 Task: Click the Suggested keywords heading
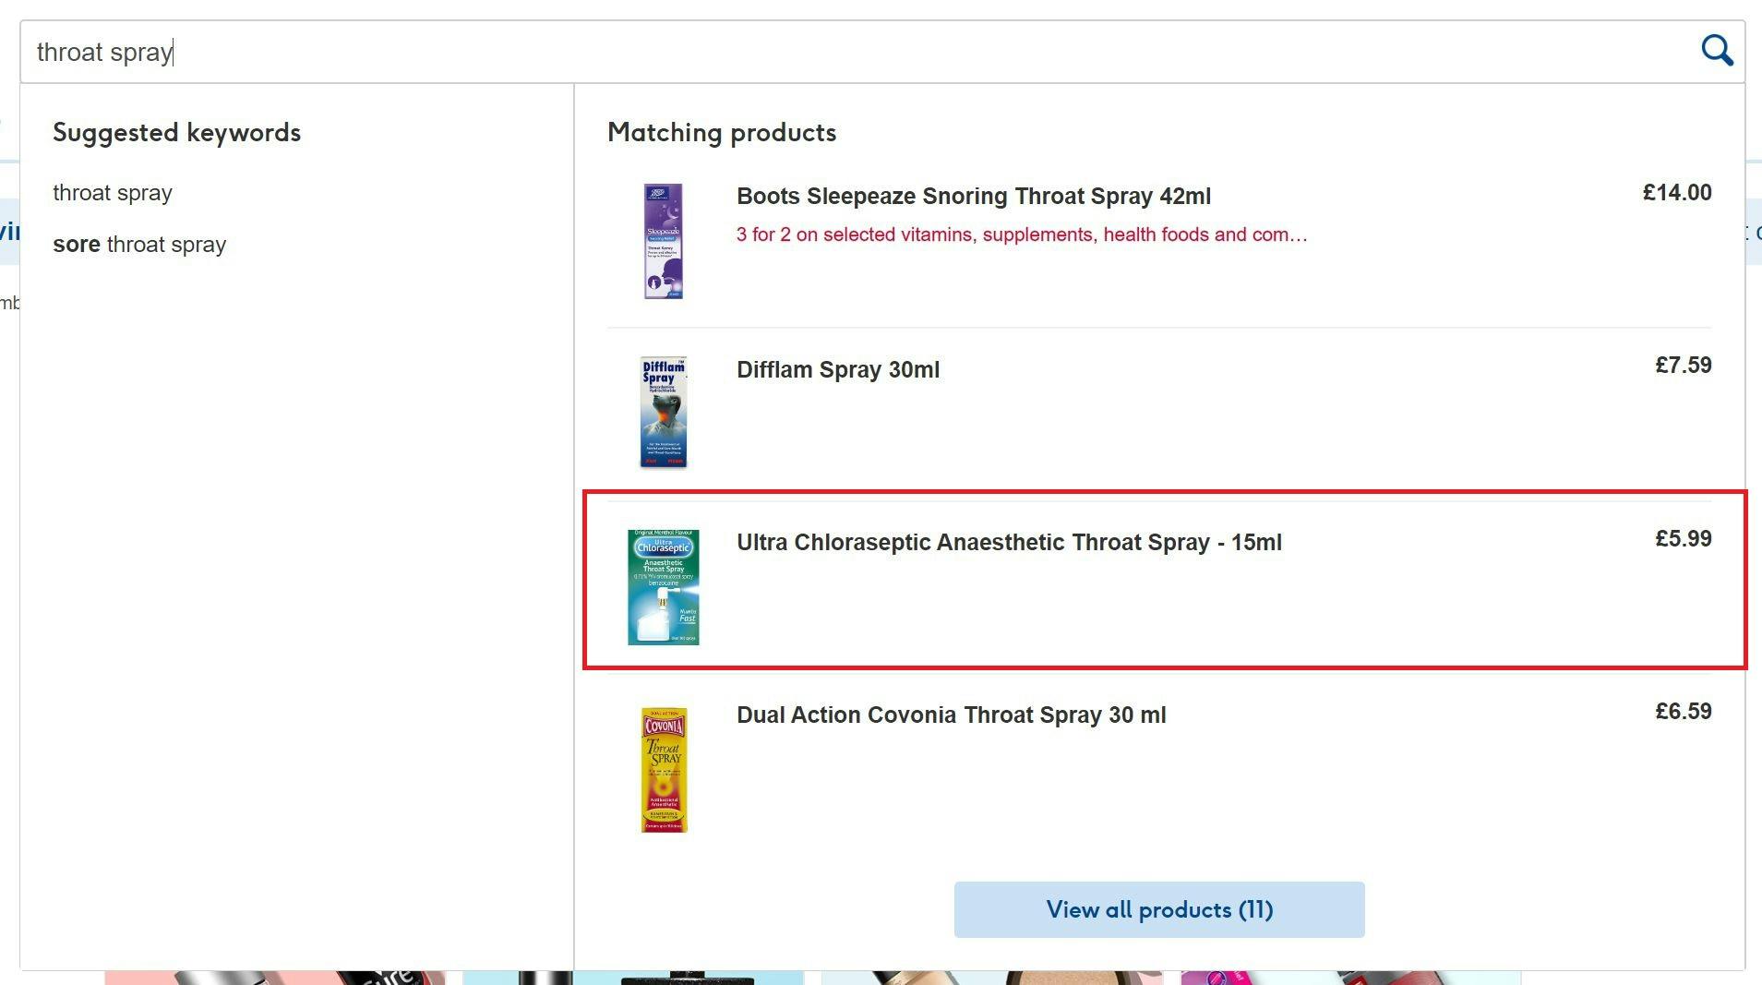176,133
